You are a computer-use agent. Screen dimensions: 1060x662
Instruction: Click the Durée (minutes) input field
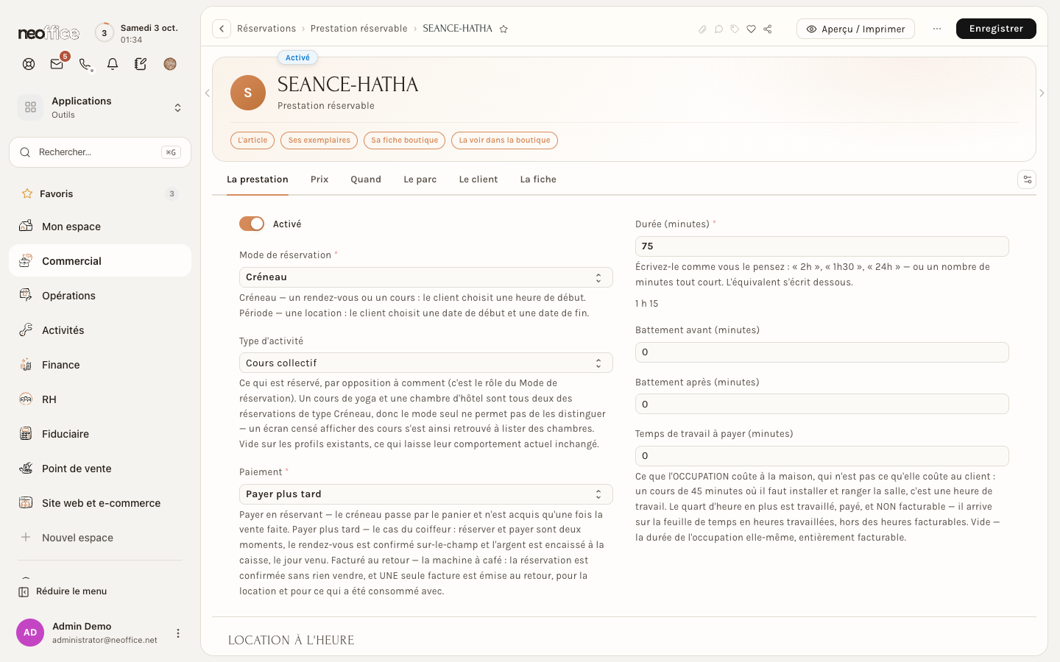coord(821,246)
